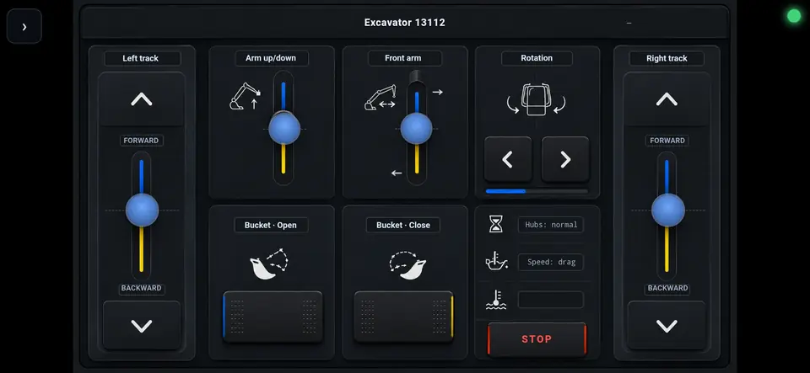Expand the side panel chevron button
The height and width of the screenshot is (373, 810).
pyautogui.click(x=24, y=26)
